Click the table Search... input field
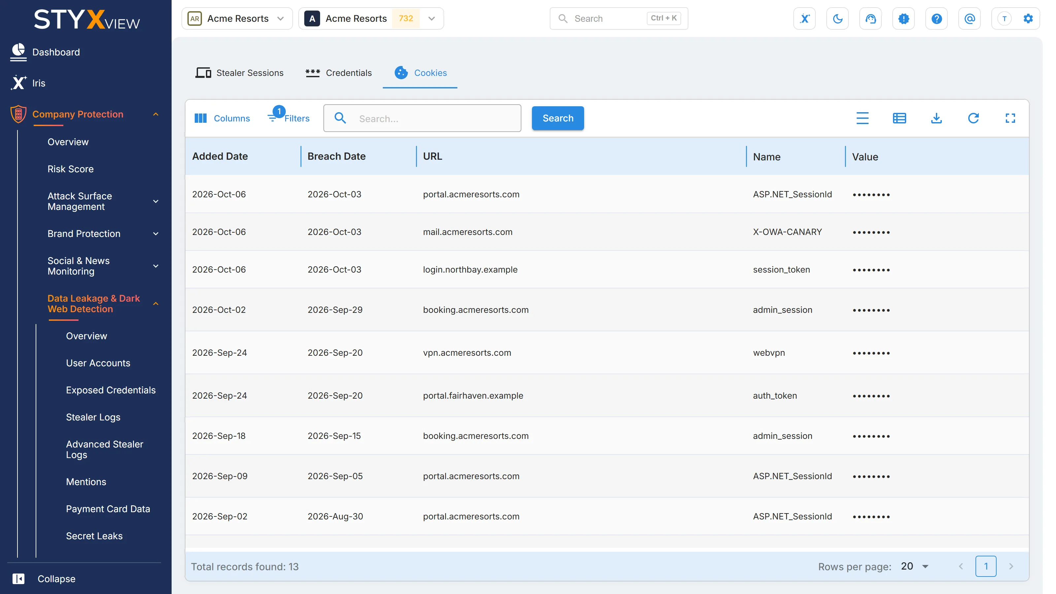The image size is (1056, 594). (x=422, y=118)
